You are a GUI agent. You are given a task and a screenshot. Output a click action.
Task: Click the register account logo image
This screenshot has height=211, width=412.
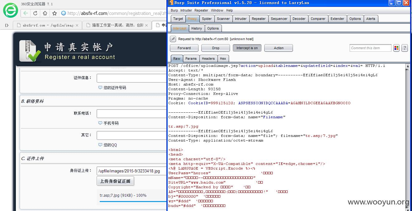[30, 51]
